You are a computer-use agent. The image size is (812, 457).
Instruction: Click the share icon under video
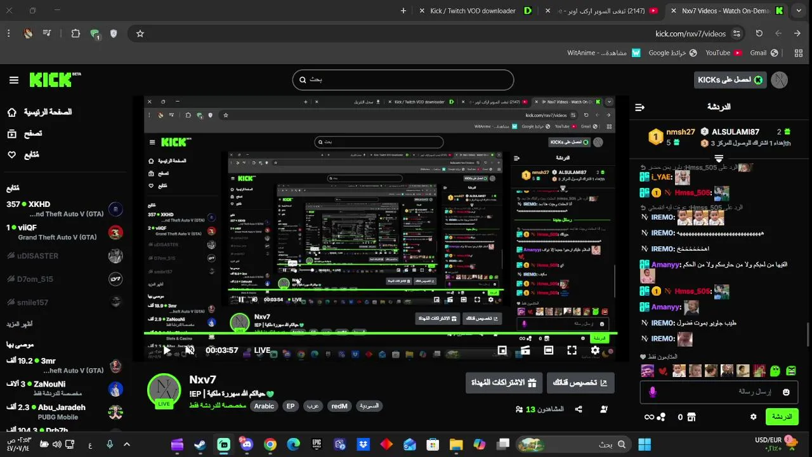579,409
